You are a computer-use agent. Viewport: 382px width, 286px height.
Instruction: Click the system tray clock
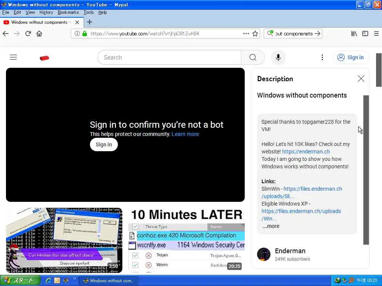point(367,280)
